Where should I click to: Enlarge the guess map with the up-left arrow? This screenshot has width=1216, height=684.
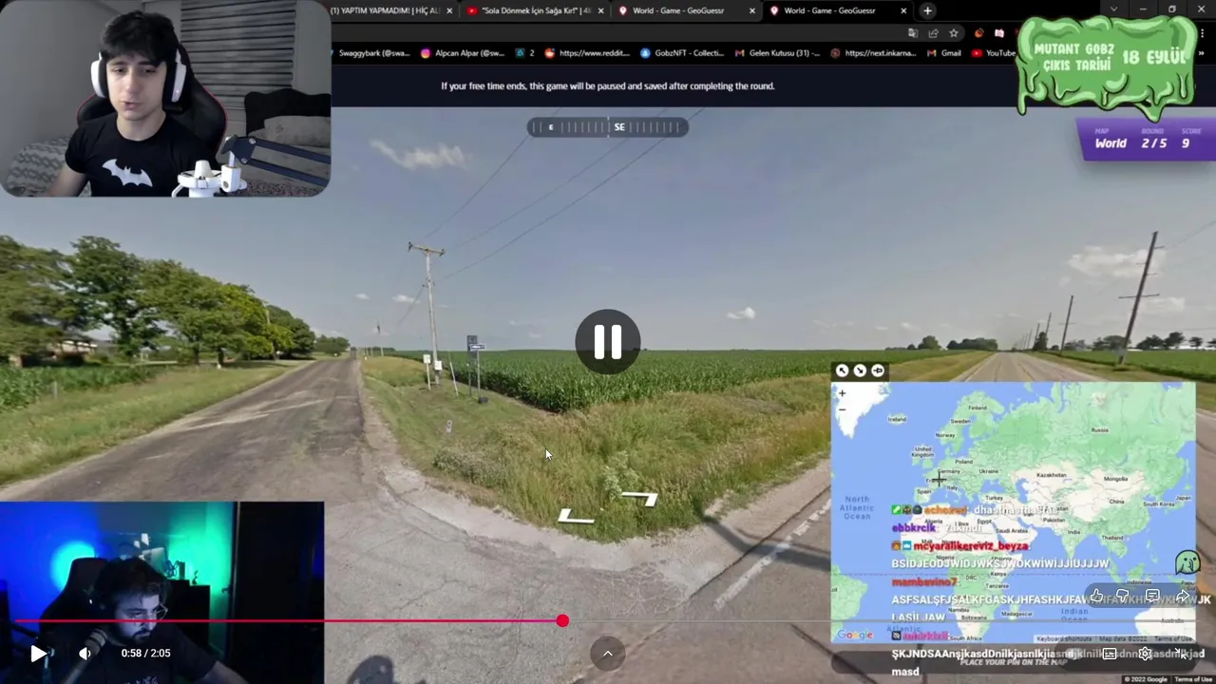click(x=842, y=370)
